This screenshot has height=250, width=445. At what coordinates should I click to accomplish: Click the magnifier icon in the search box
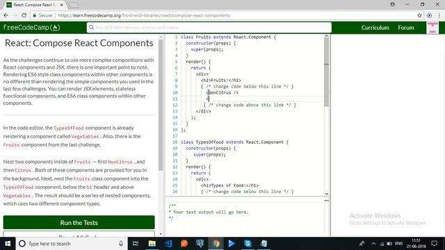(x=91, y=28)
